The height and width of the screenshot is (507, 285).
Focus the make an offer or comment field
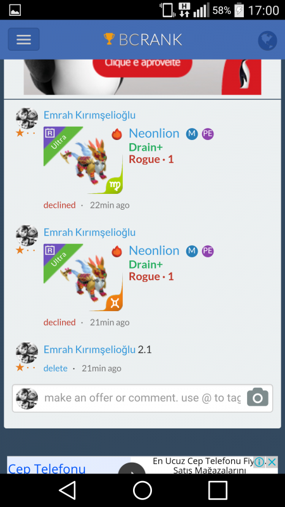coord(142,398)
